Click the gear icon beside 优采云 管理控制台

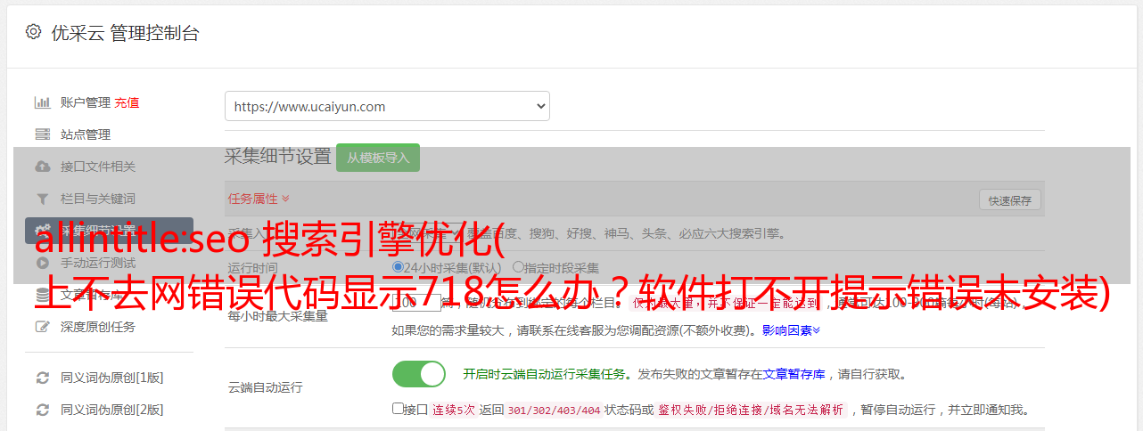pos(33,32)
